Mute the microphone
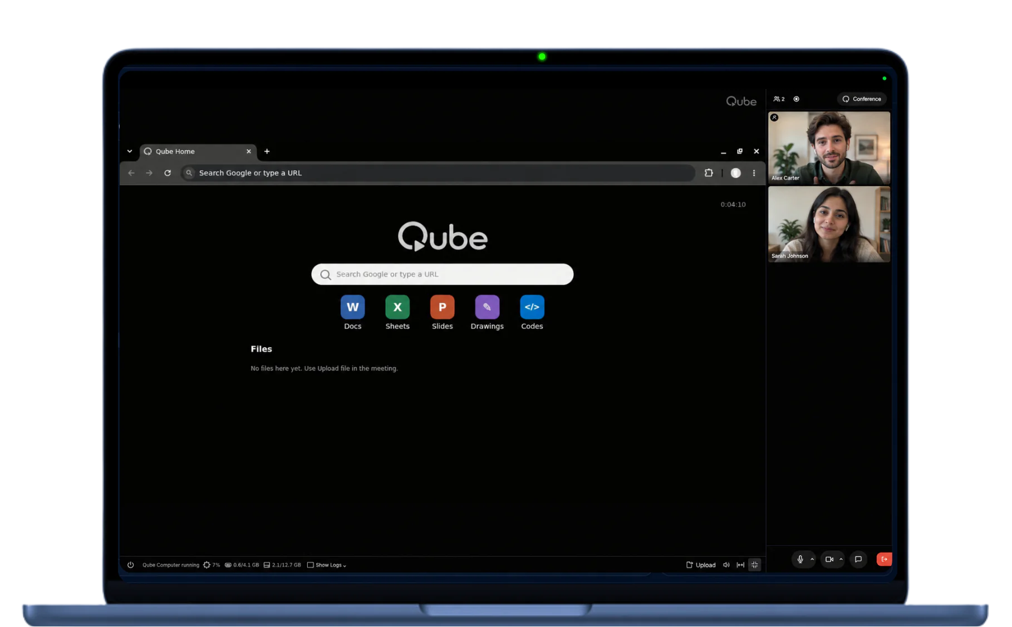Image resolution: width=1012 pixels, height=627 pixels. click(x=800, y=559)
